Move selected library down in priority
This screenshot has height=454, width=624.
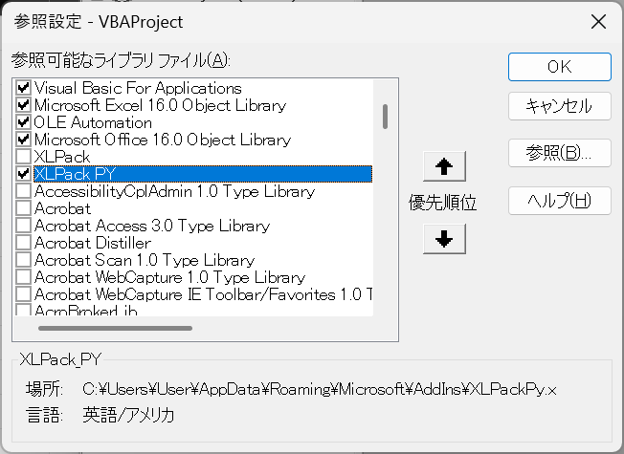(x=443, y=240)
